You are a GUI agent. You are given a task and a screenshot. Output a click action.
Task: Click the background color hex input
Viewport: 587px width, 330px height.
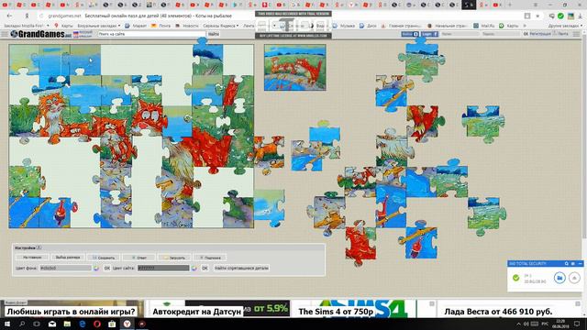pyautogui.click(x=65, y=268)
